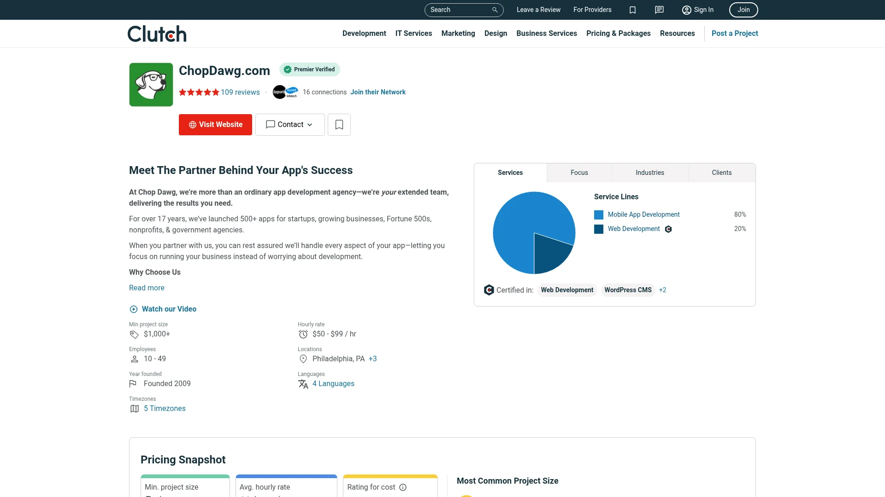Viewport: 885px width, 497px height.
Task: Open the Design menu
Action: (x=496, y=34)
